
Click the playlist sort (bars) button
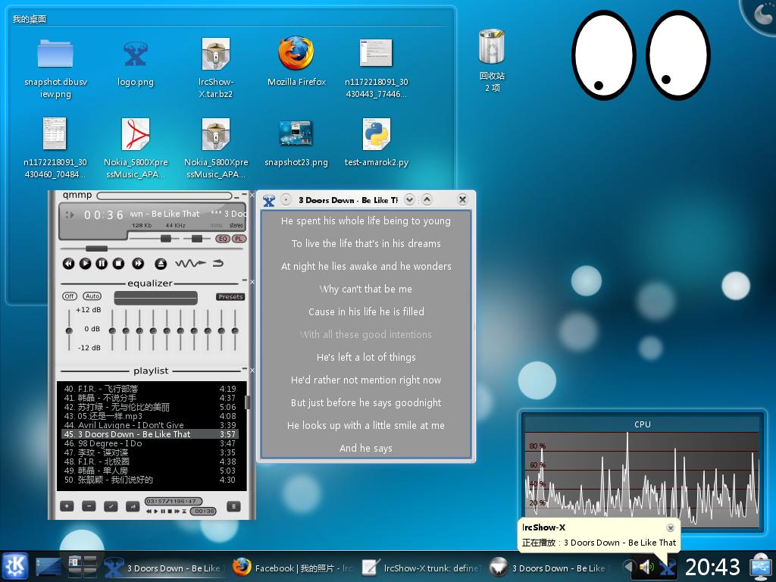click(x=133, y=505)
